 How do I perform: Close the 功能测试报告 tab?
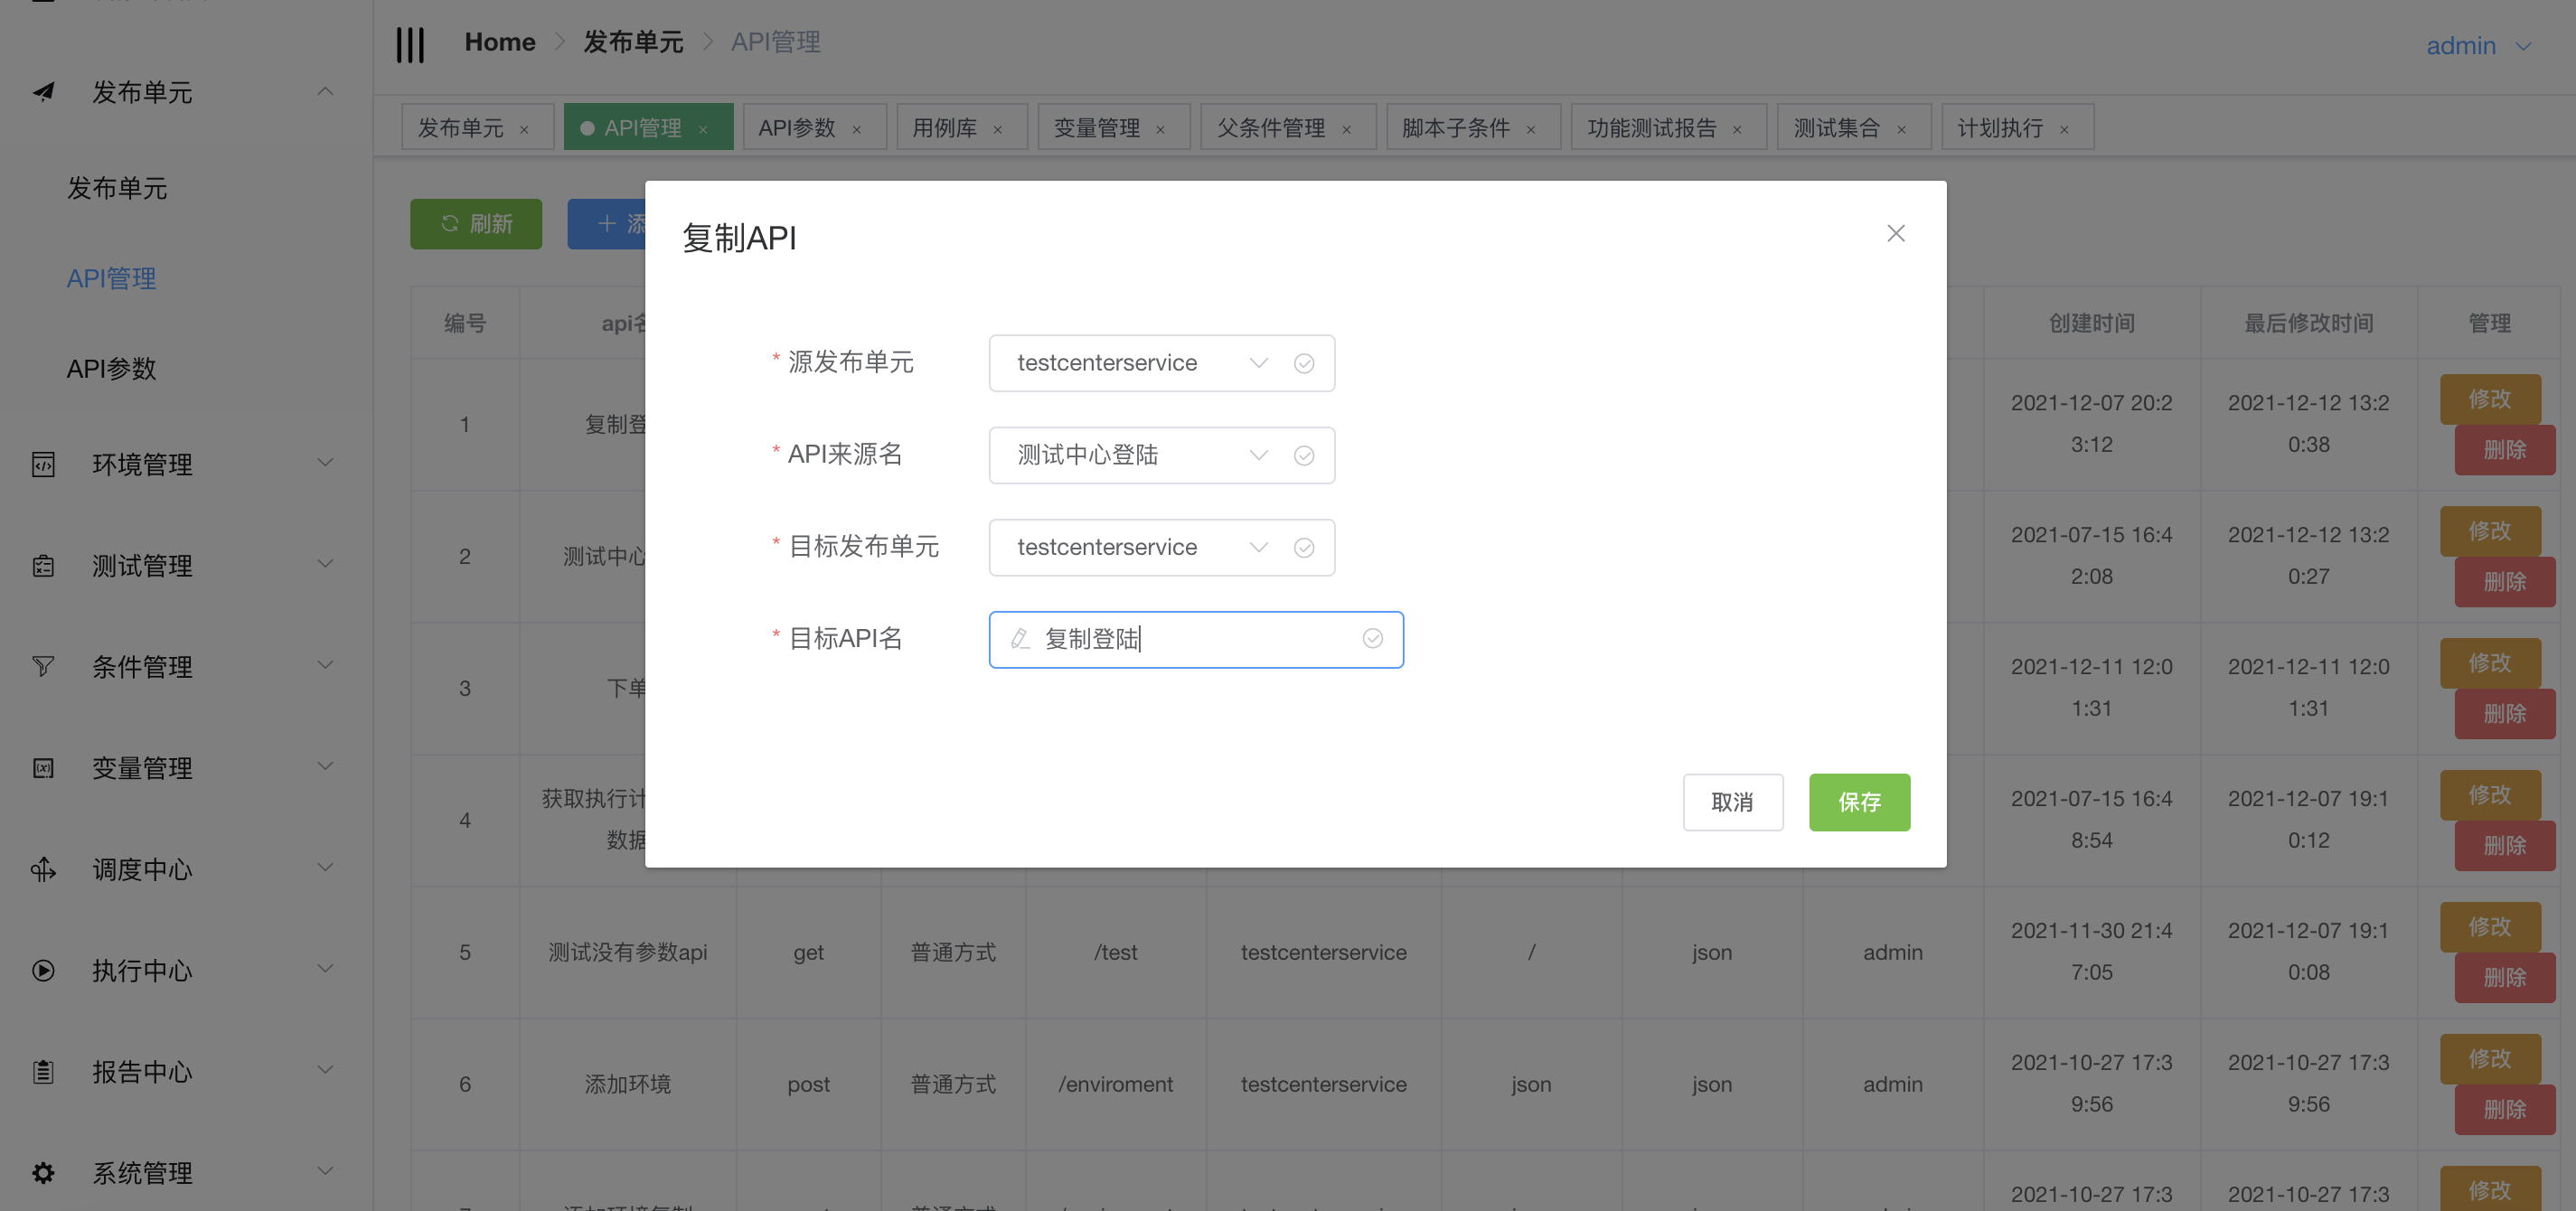coord(1737,129)
